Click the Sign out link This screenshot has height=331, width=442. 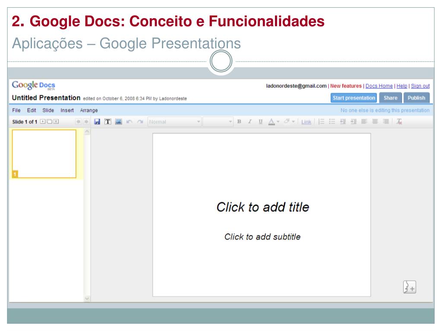point(420,86)
